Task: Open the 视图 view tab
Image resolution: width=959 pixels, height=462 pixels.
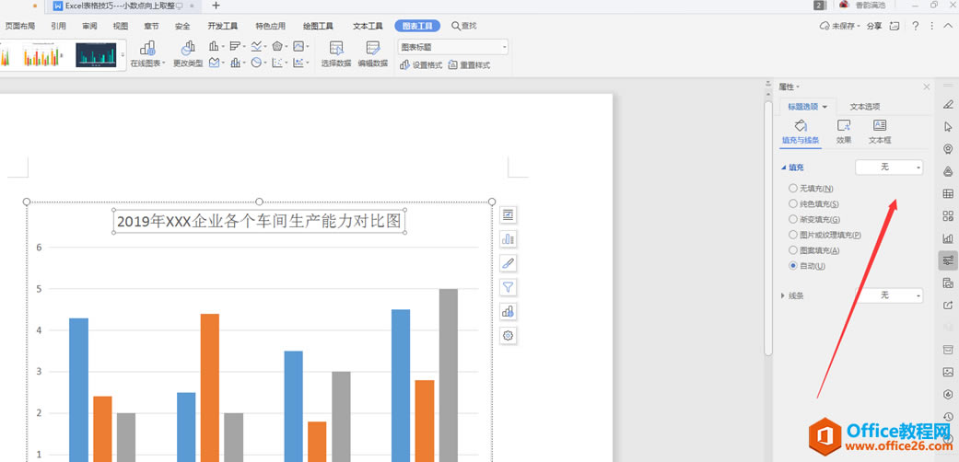Action: tap(121, 26)
